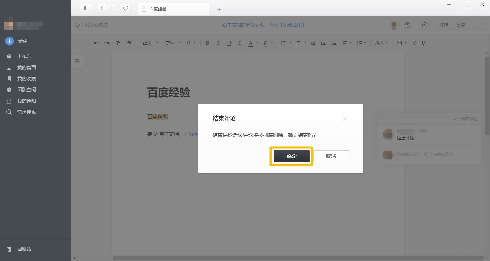Toggle the sidebar panel icon

coord(86,8)
